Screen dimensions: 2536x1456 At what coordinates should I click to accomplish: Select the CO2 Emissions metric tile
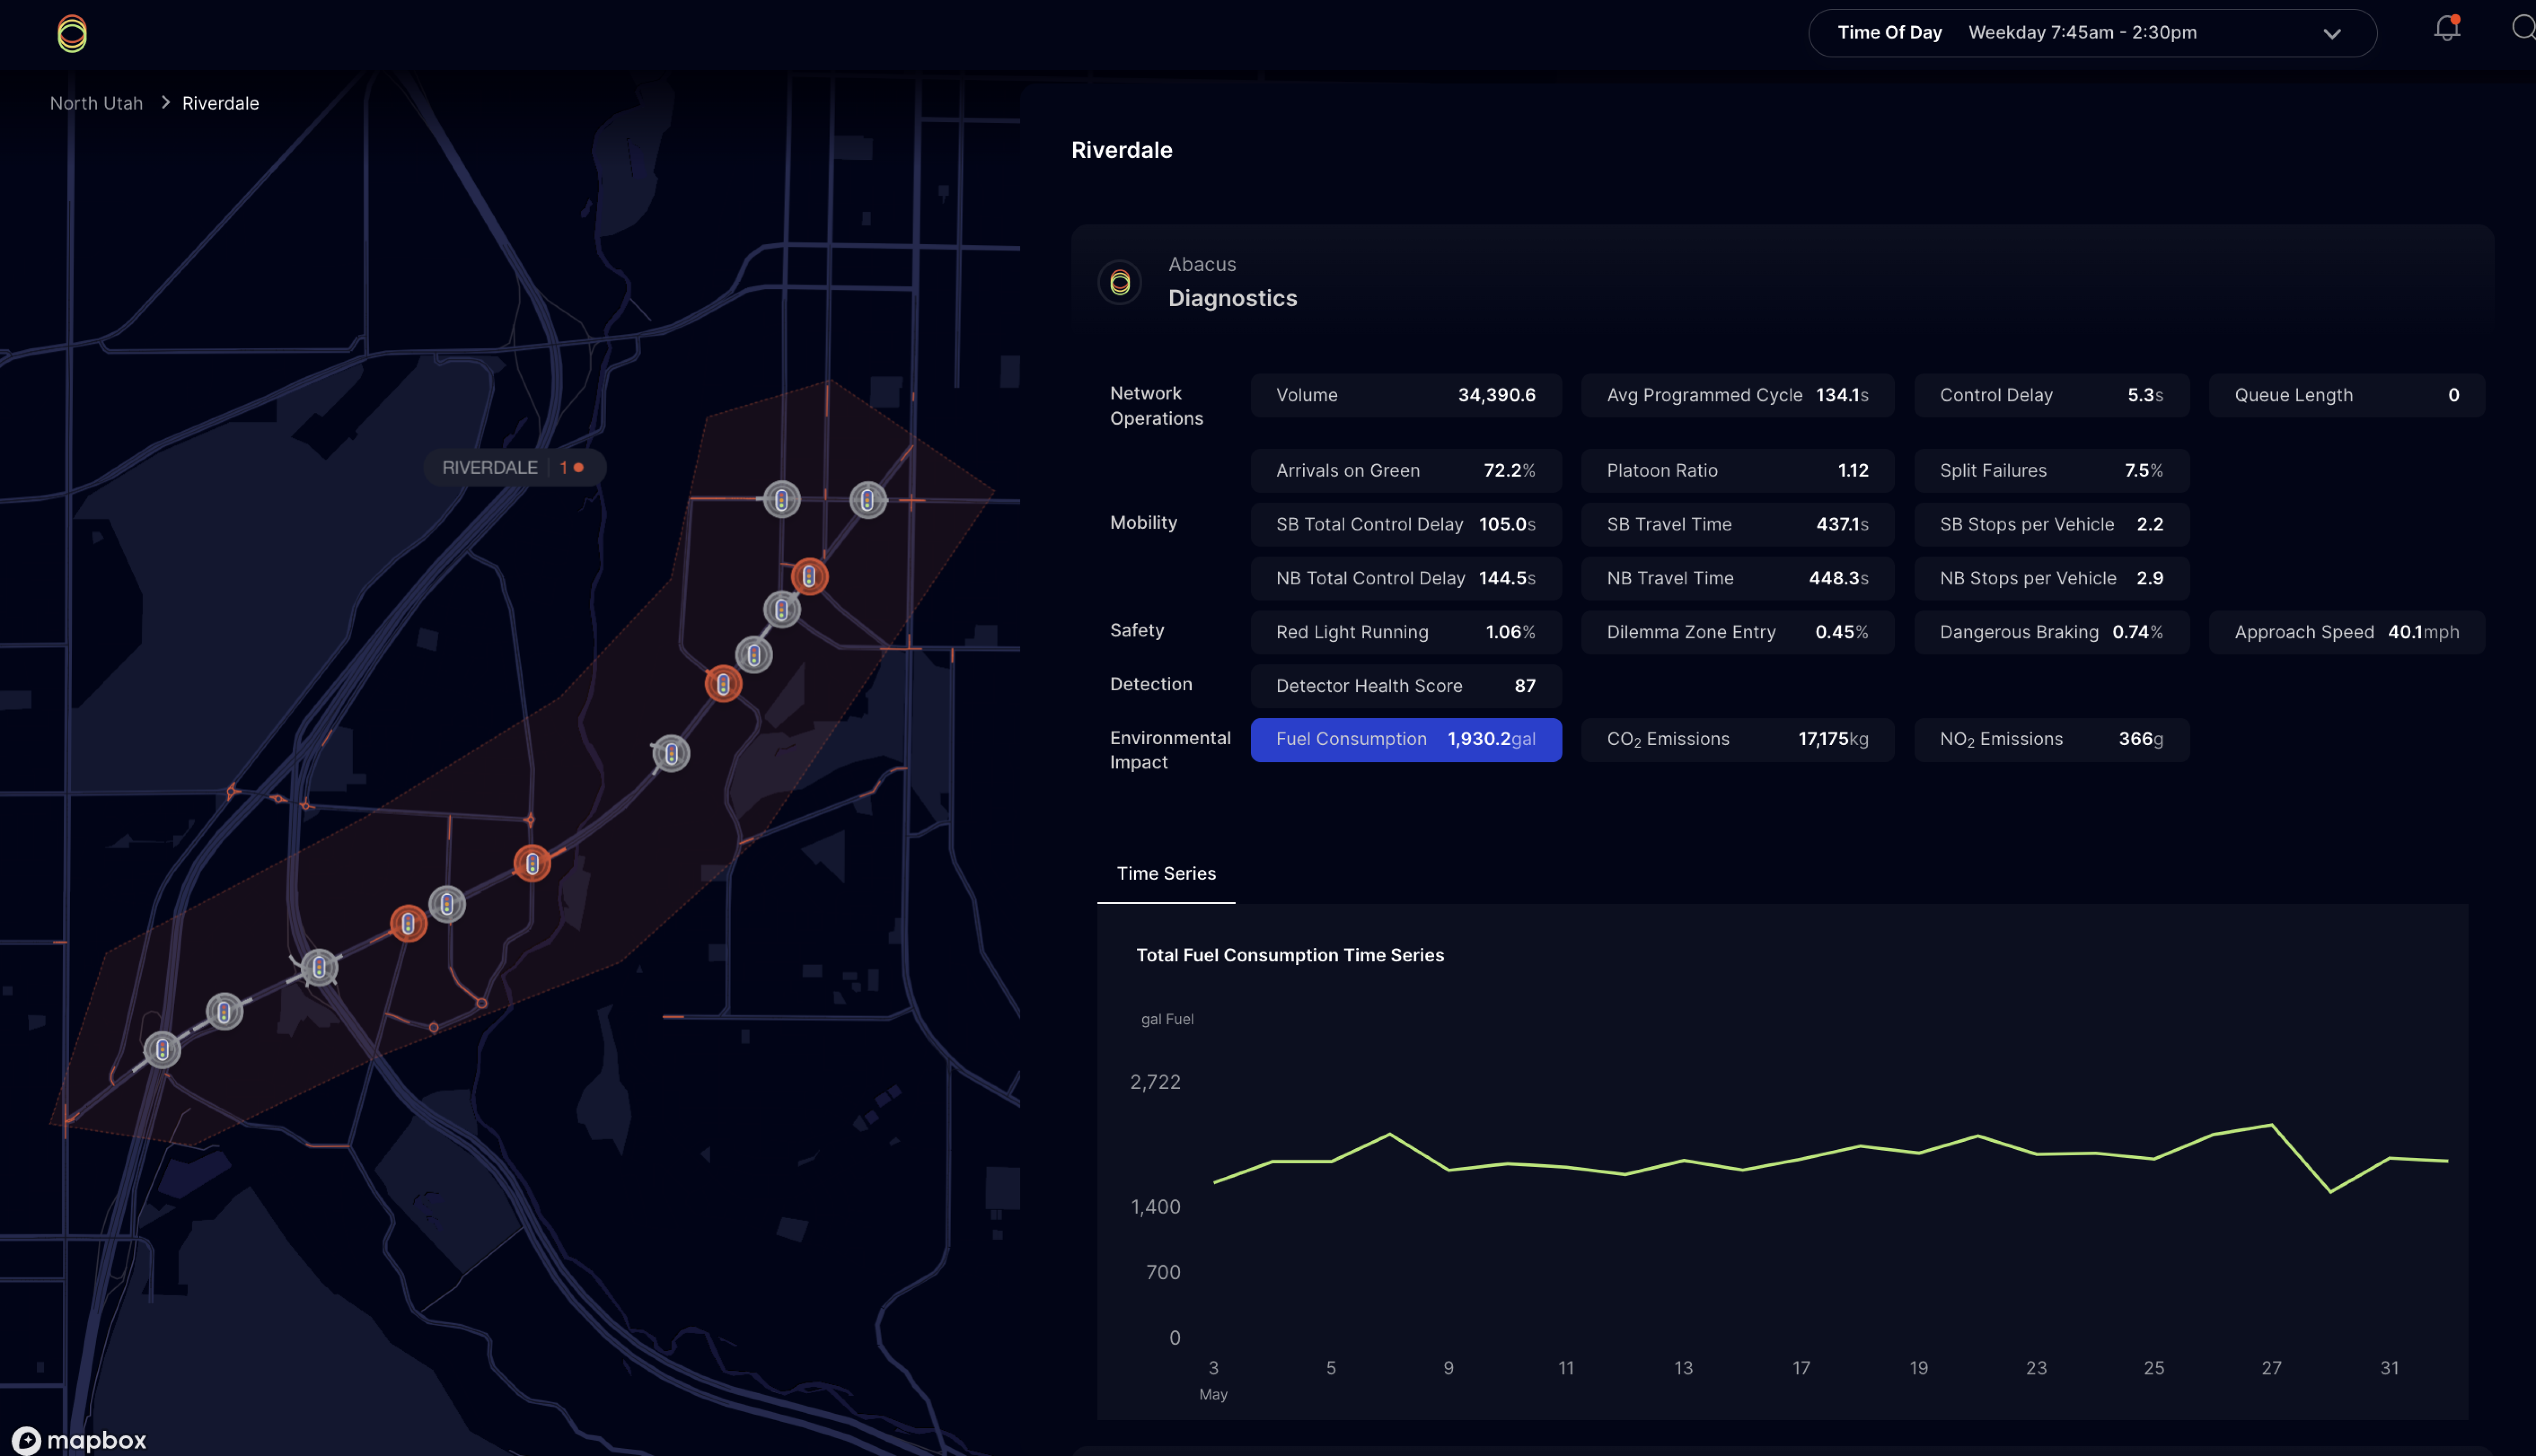tap(1737, 740)
